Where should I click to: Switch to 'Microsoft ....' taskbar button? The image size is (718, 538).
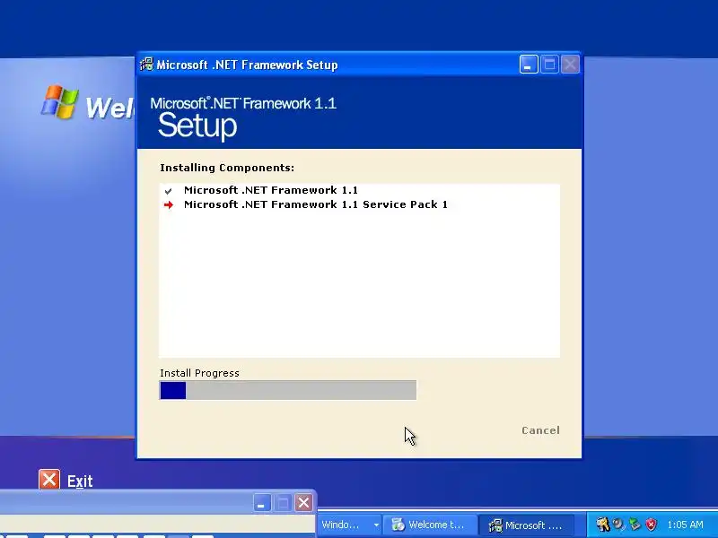[x=529, y=525]
